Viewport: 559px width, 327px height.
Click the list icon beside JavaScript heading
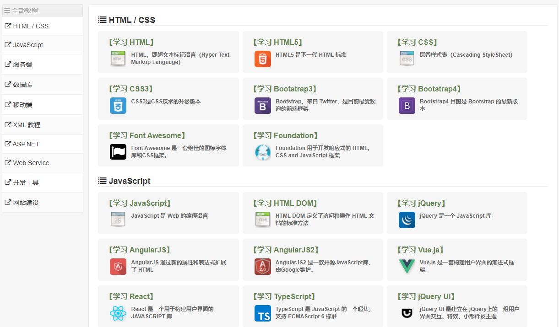point(102,181)
